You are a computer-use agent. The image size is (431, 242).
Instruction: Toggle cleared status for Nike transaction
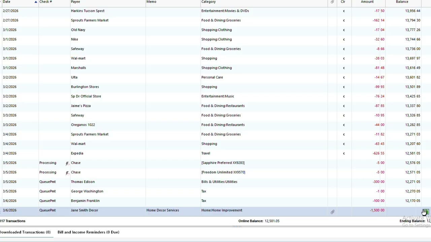point(344,39)
